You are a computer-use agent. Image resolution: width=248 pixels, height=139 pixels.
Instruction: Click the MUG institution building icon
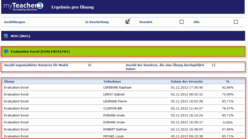tap(6, 36)
